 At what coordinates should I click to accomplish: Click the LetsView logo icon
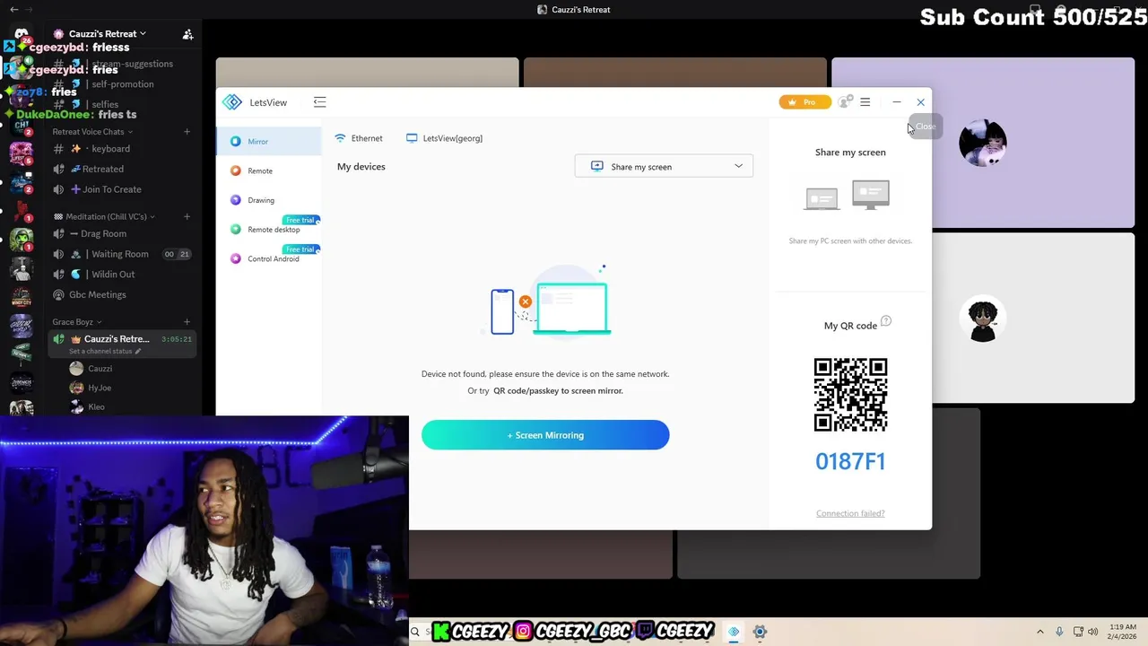232,102
